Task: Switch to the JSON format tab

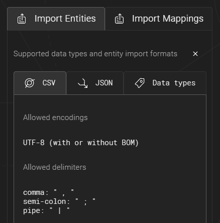Action: [x=95, y=83]
